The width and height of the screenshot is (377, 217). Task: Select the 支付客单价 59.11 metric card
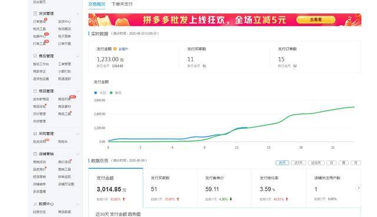[224, 188]
